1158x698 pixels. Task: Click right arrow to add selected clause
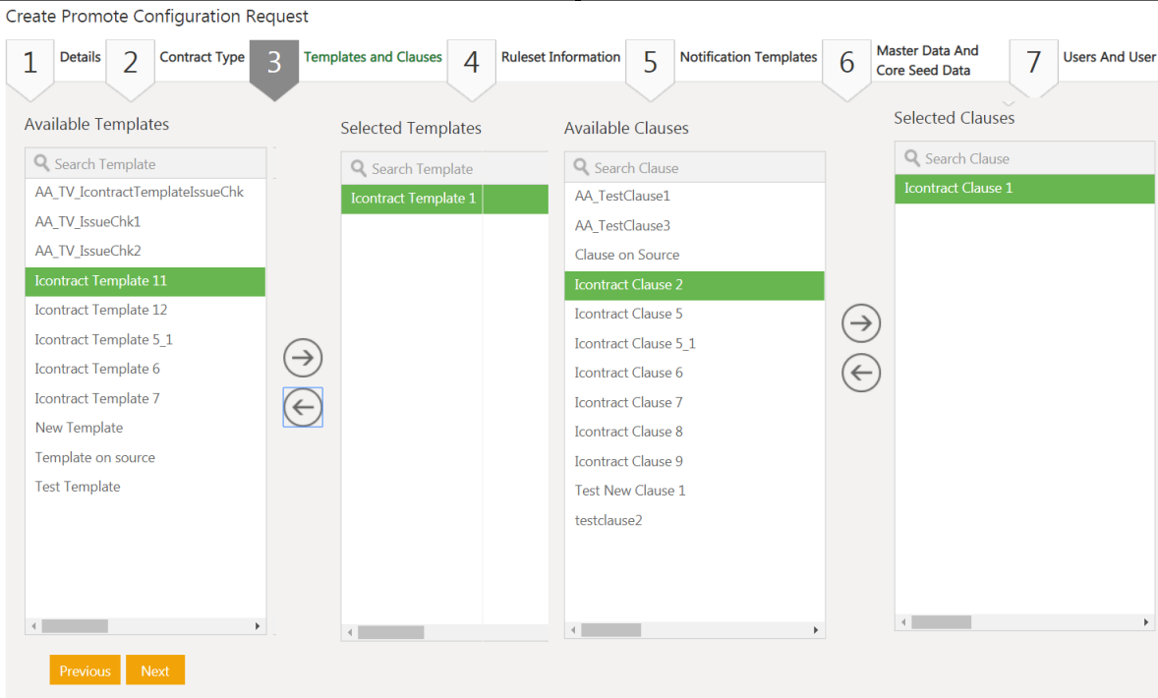coord(861,323)
